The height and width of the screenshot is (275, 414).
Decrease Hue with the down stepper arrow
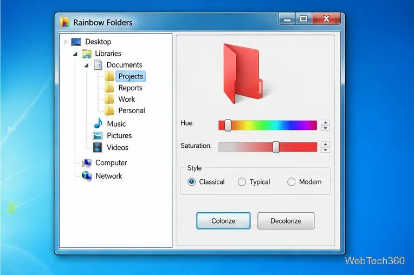click(x=326, y=128)
